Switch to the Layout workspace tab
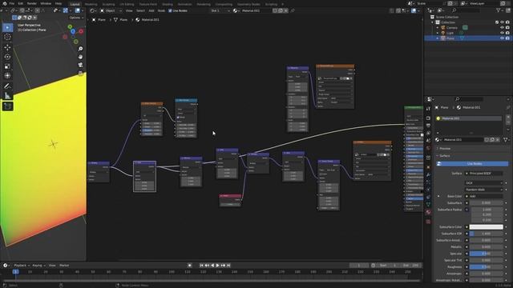The width and height of the screenshot is (513, 288). [x=75, y=4]
